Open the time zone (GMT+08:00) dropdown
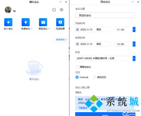The width and height of the screenshot is (141, 116). point(134,59)
